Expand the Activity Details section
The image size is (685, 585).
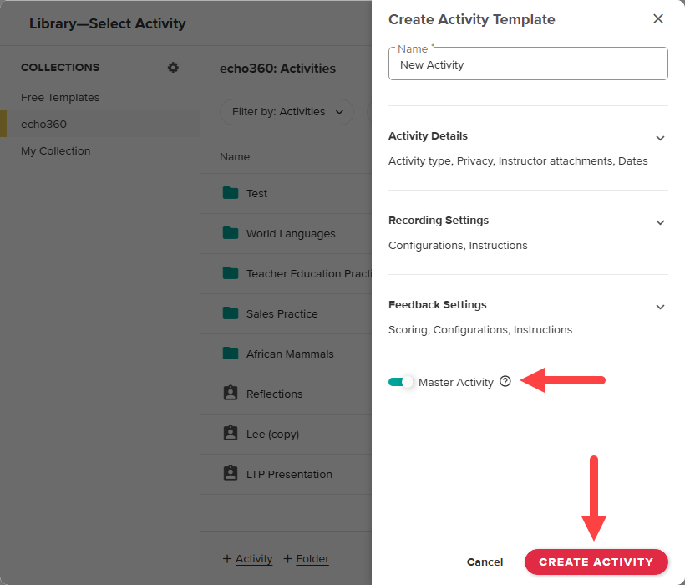(x=660, y=138)
